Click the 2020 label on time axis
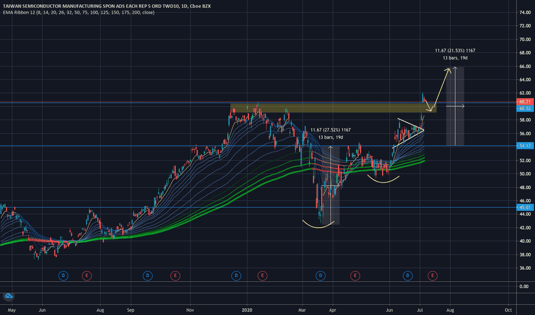This screenshot has height=315, width=535. 247,310
